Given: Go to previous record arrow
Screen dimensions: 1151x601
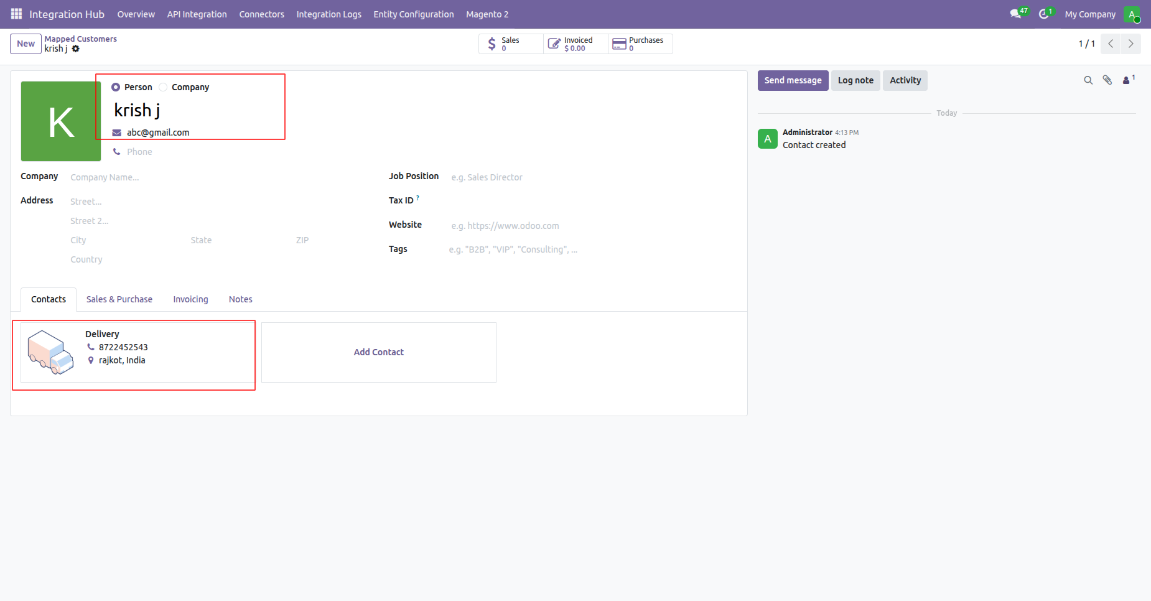Looking at the screenshot, I should point(1111,44).
